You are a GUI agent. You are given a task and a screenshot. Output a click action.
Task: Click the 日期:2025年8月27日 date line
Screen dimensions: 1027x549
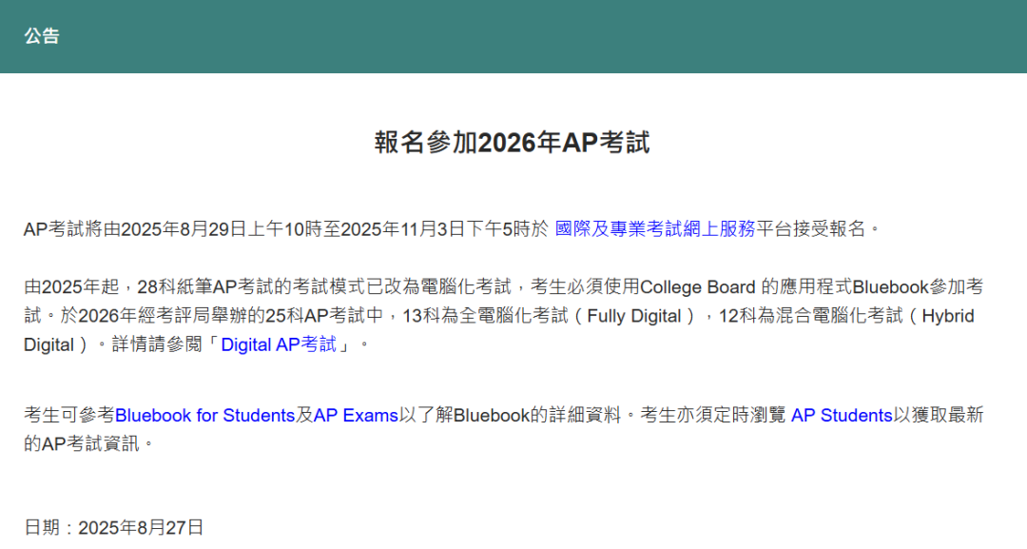coord(114,527)
